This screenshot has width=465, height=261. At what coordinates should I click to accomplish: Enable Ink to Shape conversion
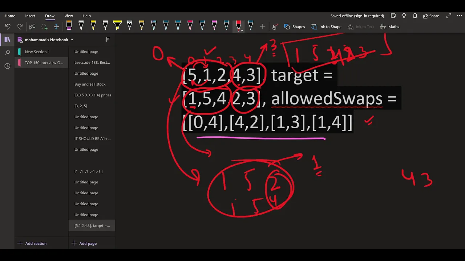pos(326,26)
